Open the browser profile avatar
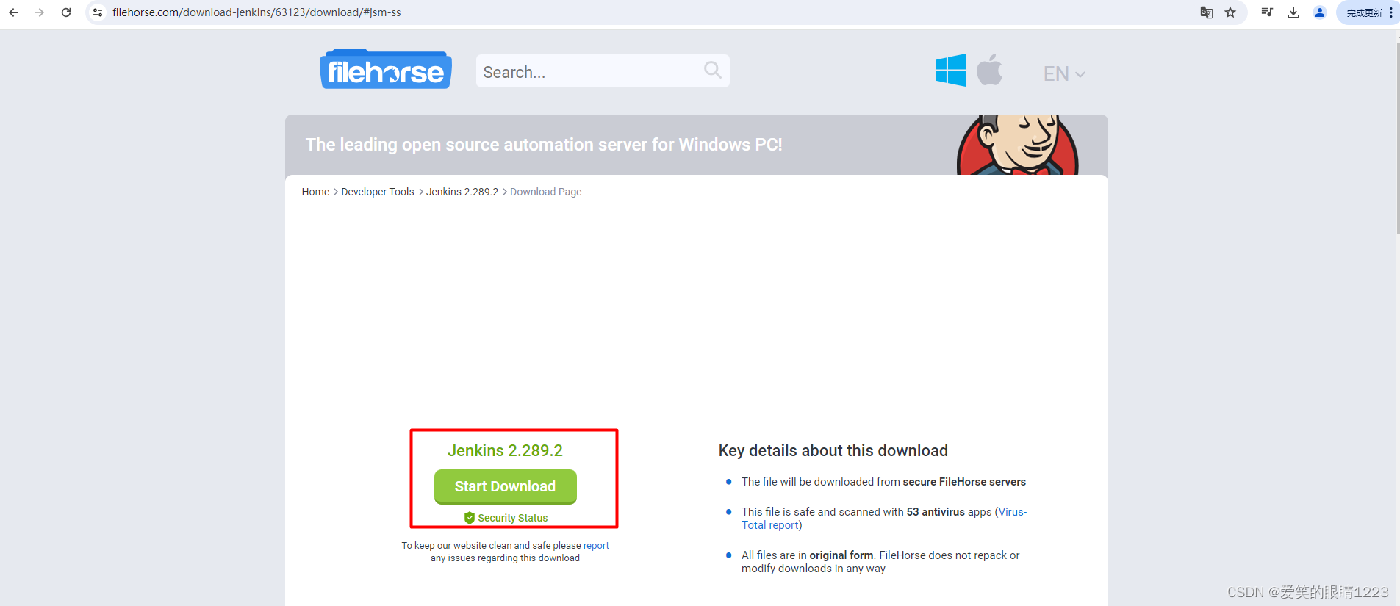1400x606 pixels. click(1320, 12)
